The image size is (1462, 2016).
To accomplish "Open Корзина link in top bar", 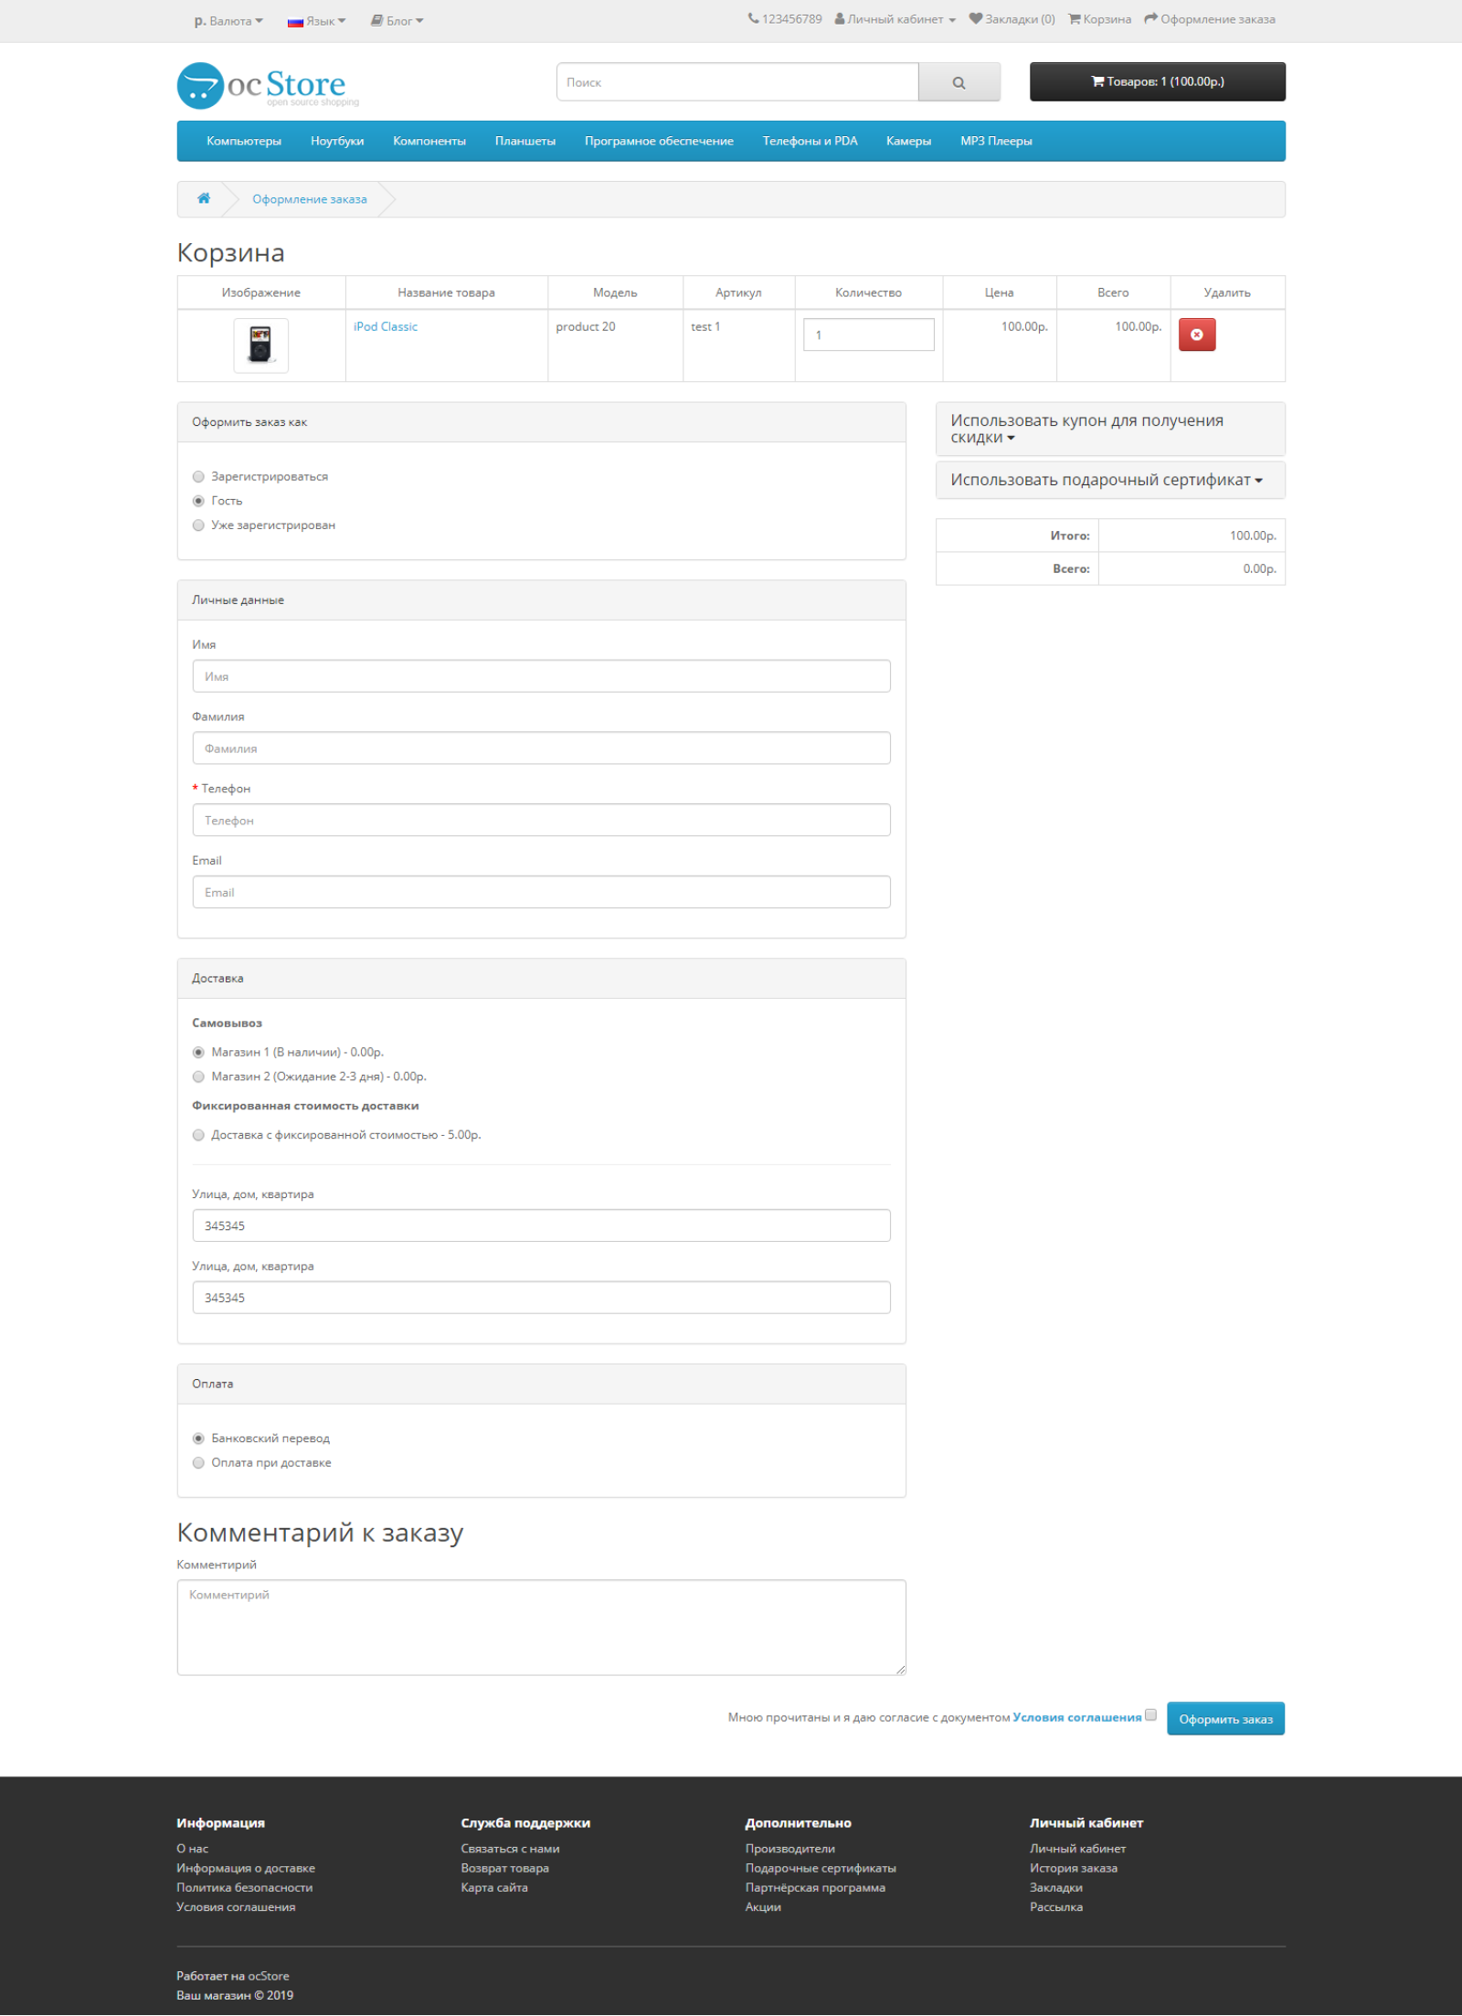I will coord(1100,19).
